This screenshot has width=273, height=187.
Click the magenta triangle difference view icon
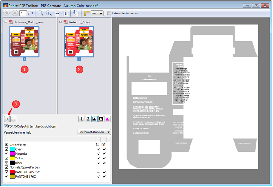107,119
